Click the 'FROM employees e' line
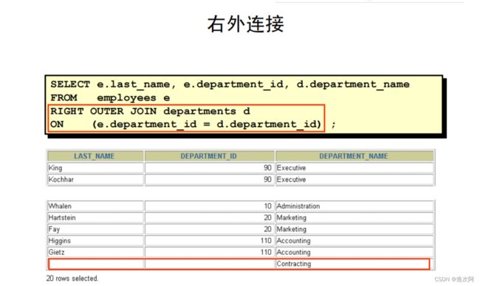480x286 pixels. [110, 98]
